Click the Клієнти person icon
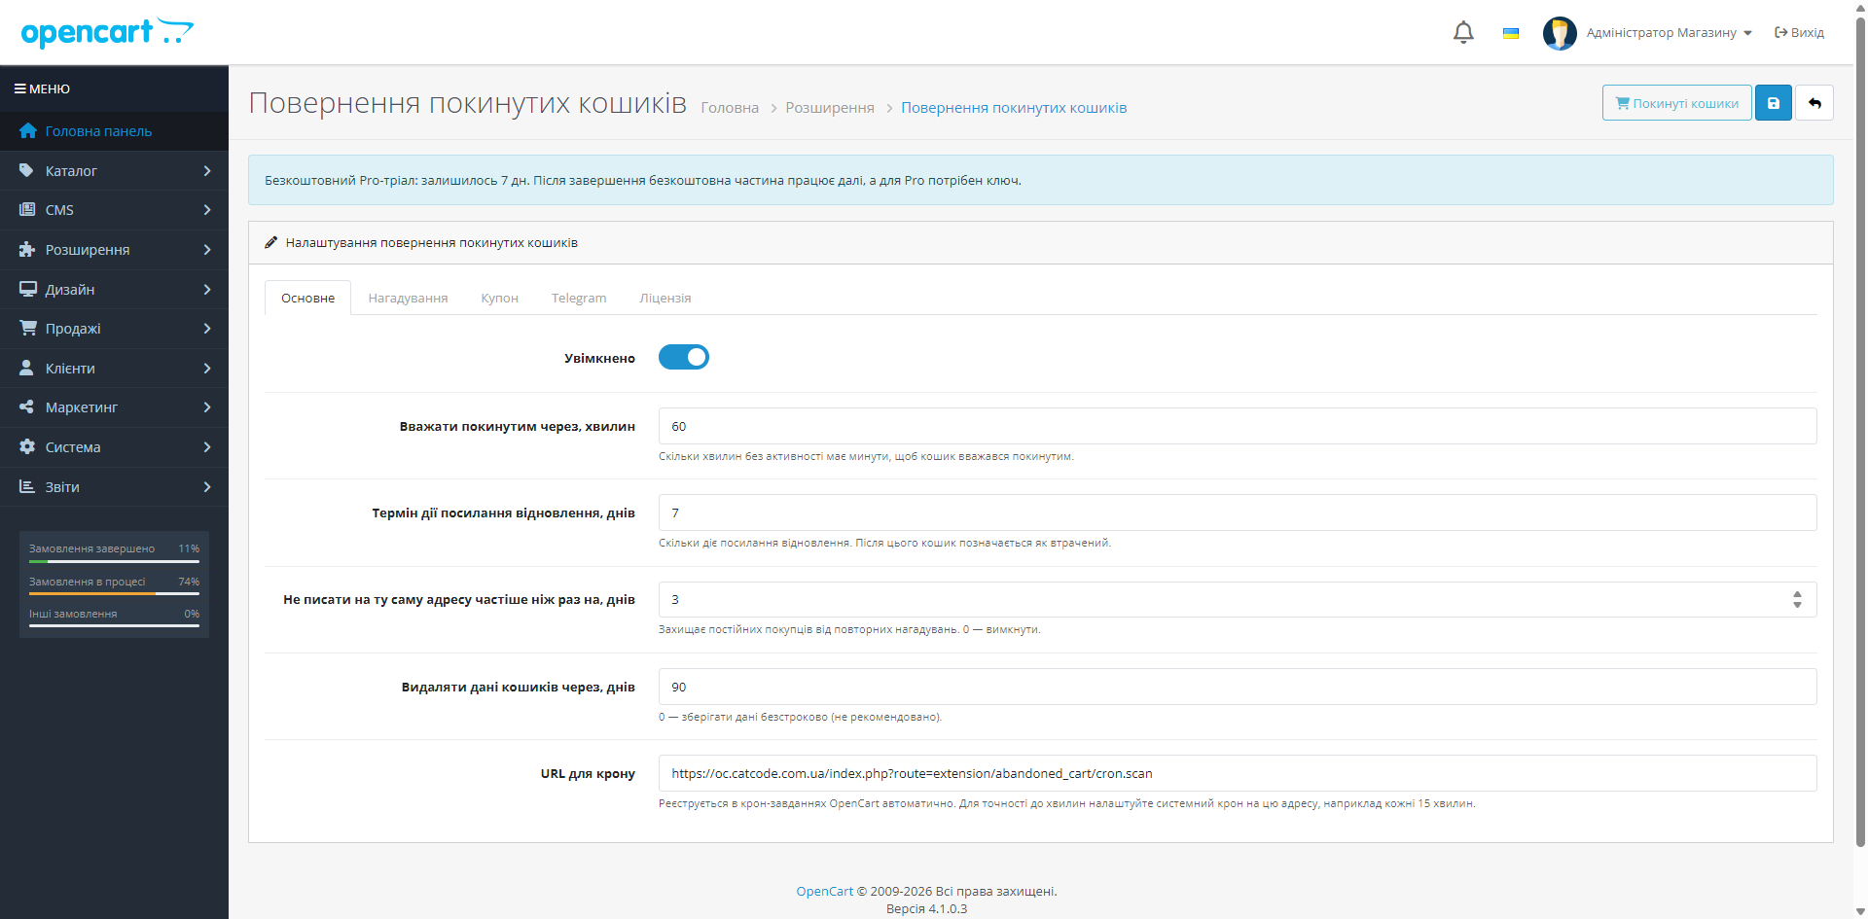 point(27,369)
